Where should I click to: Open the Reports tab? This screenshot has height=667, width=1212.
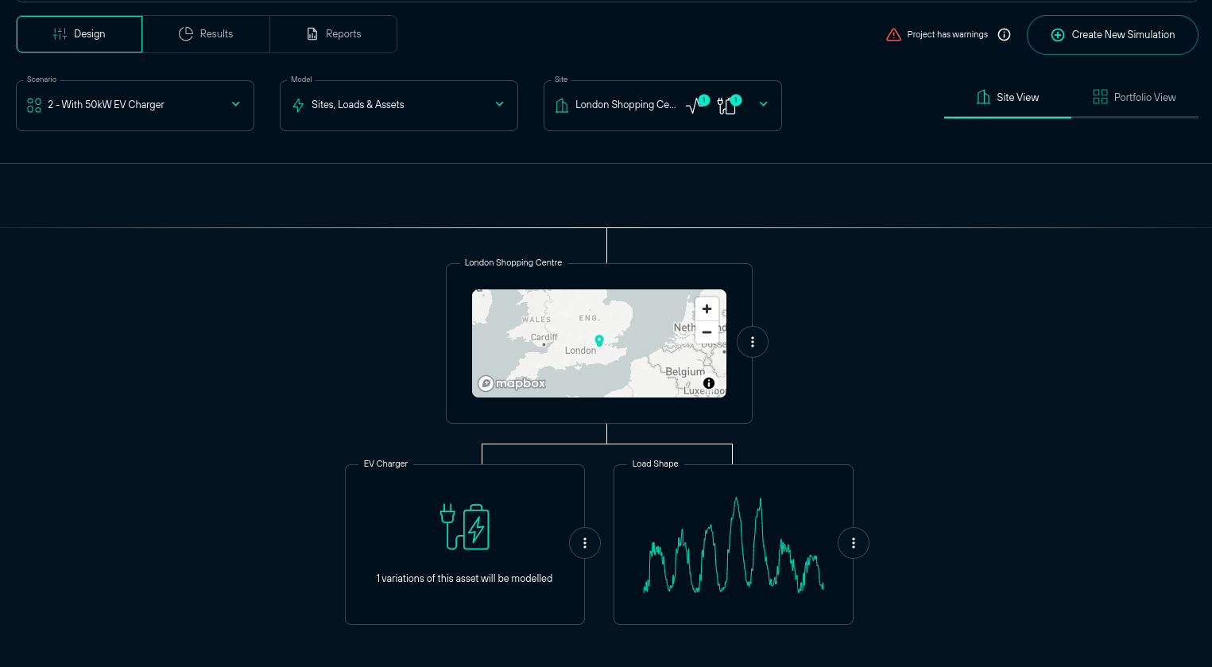tap(334, 34)
